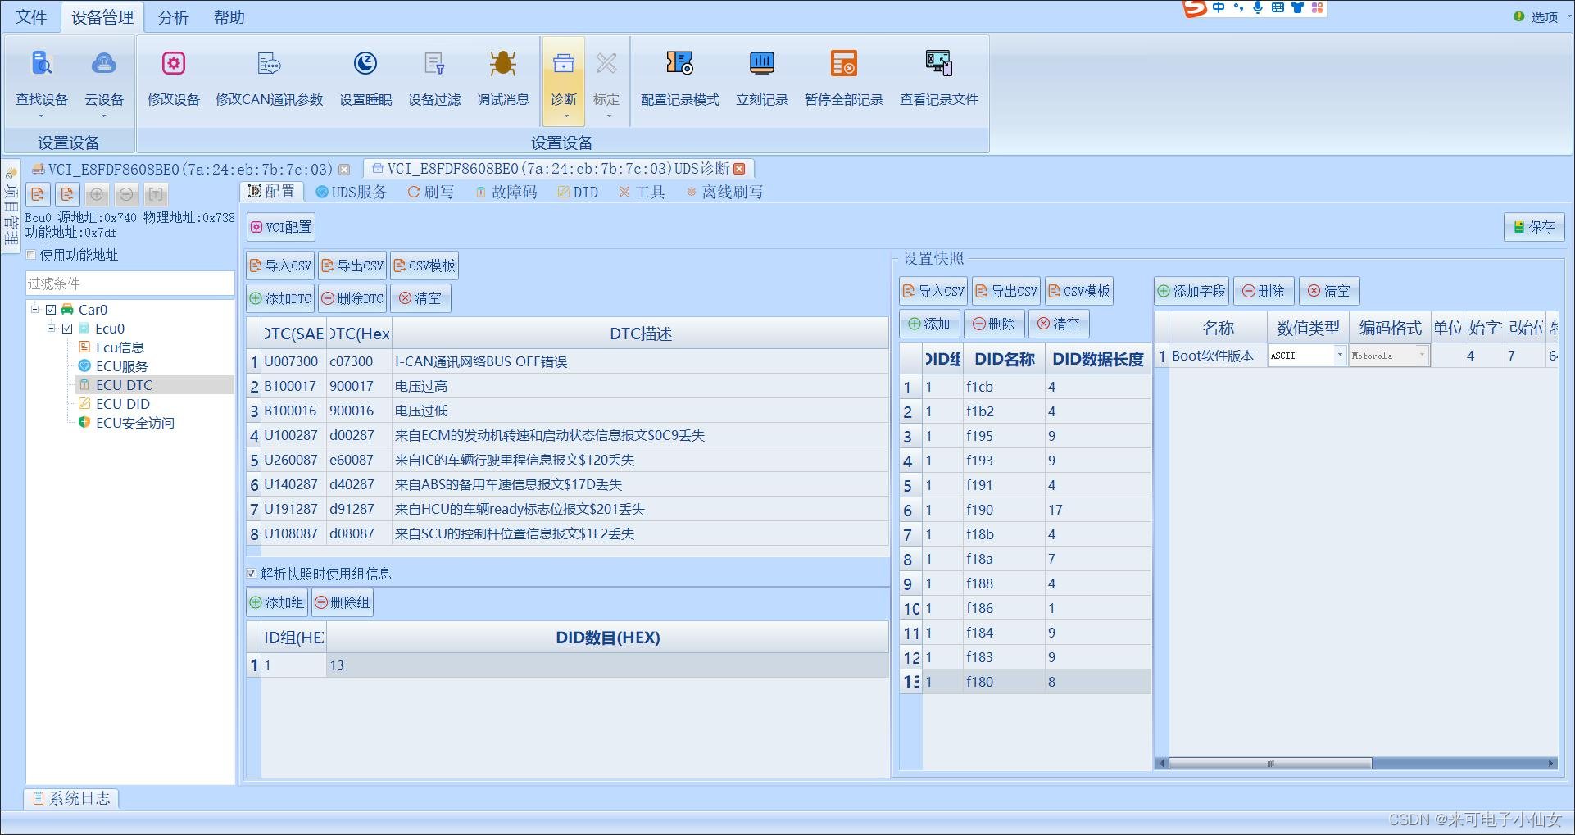This screenshot has height=835, width=1575.
Task: Open 修改CAN通讯参数 settings
Action: 269,78
